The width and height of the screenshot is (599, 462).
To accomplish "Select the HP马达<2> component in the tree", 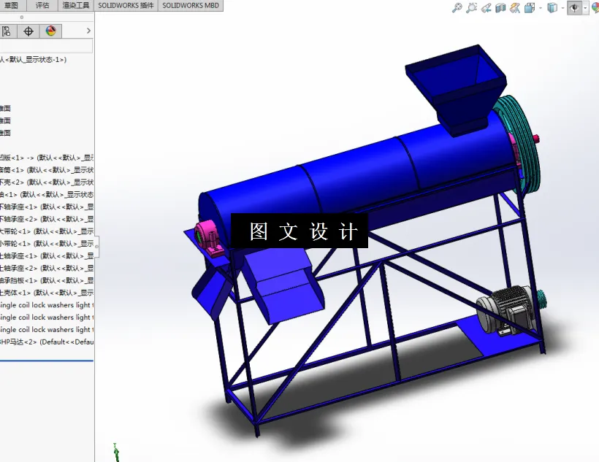I will 44,342.
